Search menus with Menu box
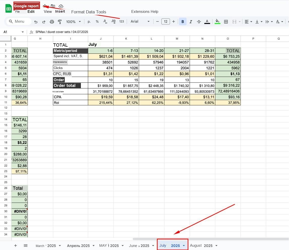The height and width of the screenshot is (250, 289). click(19, 21)
